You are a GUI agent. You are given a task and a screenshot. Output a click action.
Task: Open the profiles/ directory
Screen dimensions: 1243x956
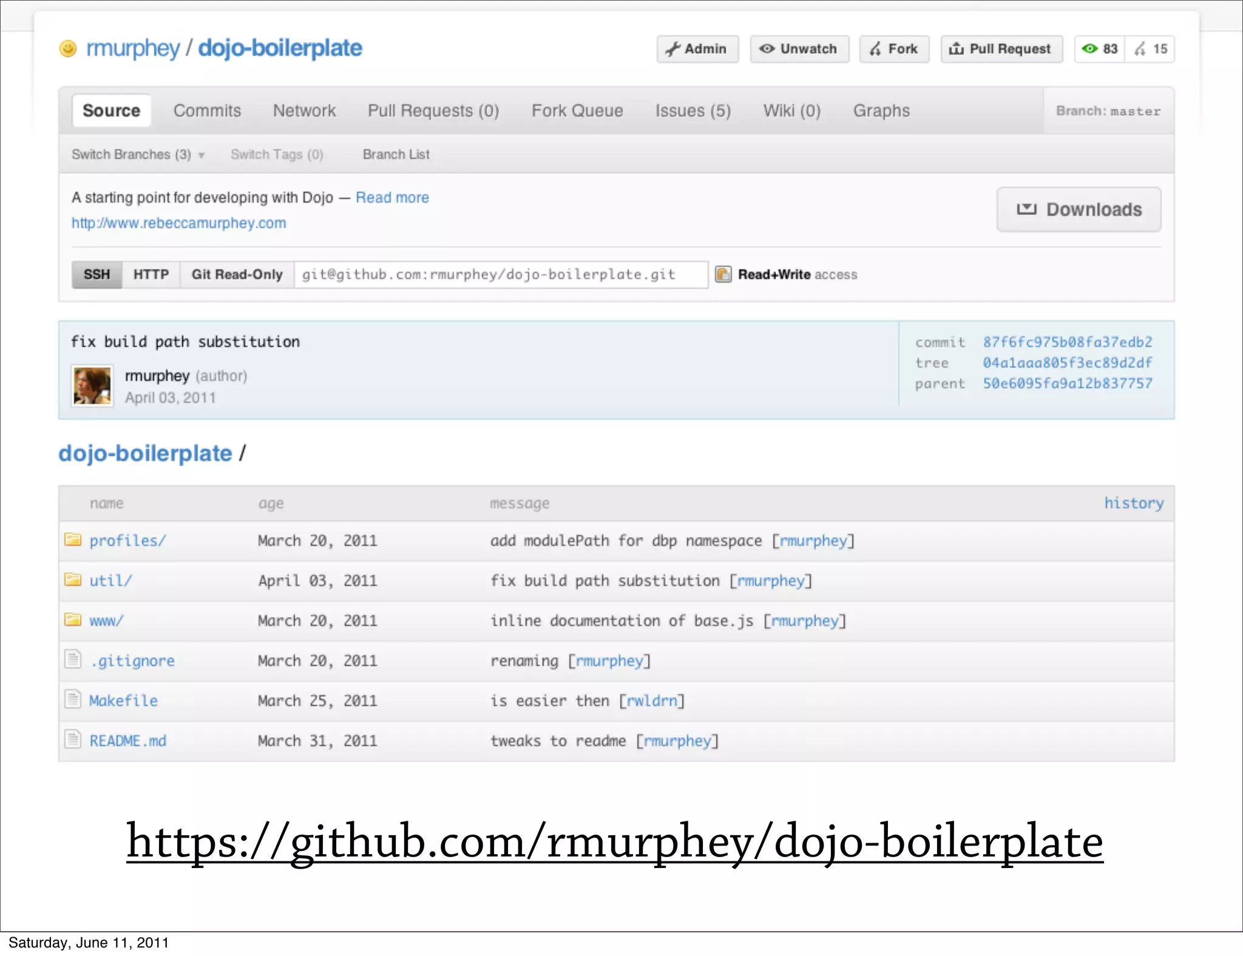coord(127,541)
